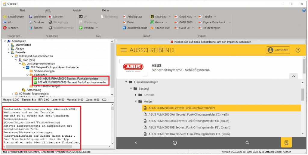Click the help question mark in Ausschreiben.de header

pyautogui.click(x=298, y=50)
